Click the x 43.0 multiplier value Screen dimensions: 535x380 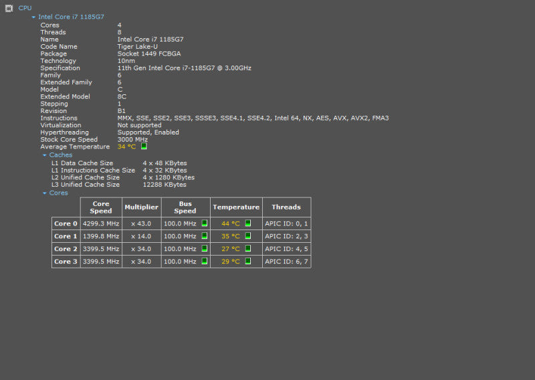(x=141, y=223)
